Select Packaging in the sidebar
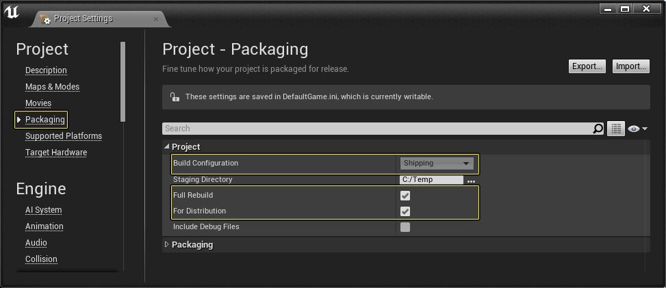This screenshot has width=666, height=288. click(45, 119)
